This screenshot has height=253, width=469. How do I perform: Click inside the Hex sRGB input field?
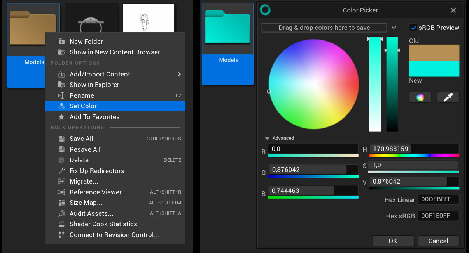tap(438, 216)
